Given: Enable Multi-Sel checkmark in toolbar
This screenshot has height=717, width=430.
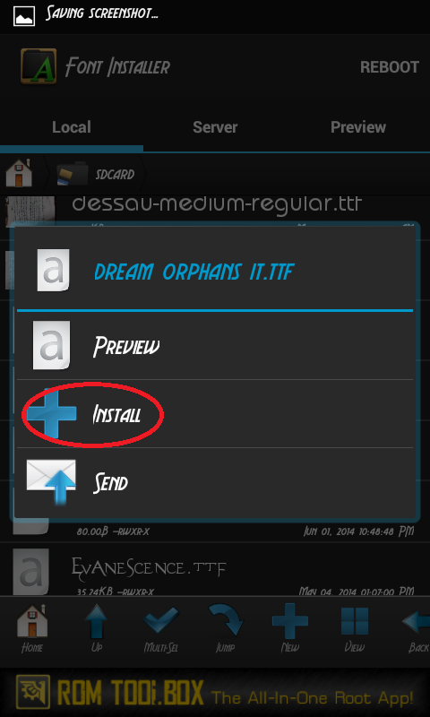Looking at the screenshot, I should (x=161, y=629).
